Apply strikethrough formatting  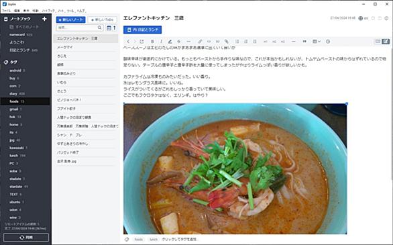point(178,42)
